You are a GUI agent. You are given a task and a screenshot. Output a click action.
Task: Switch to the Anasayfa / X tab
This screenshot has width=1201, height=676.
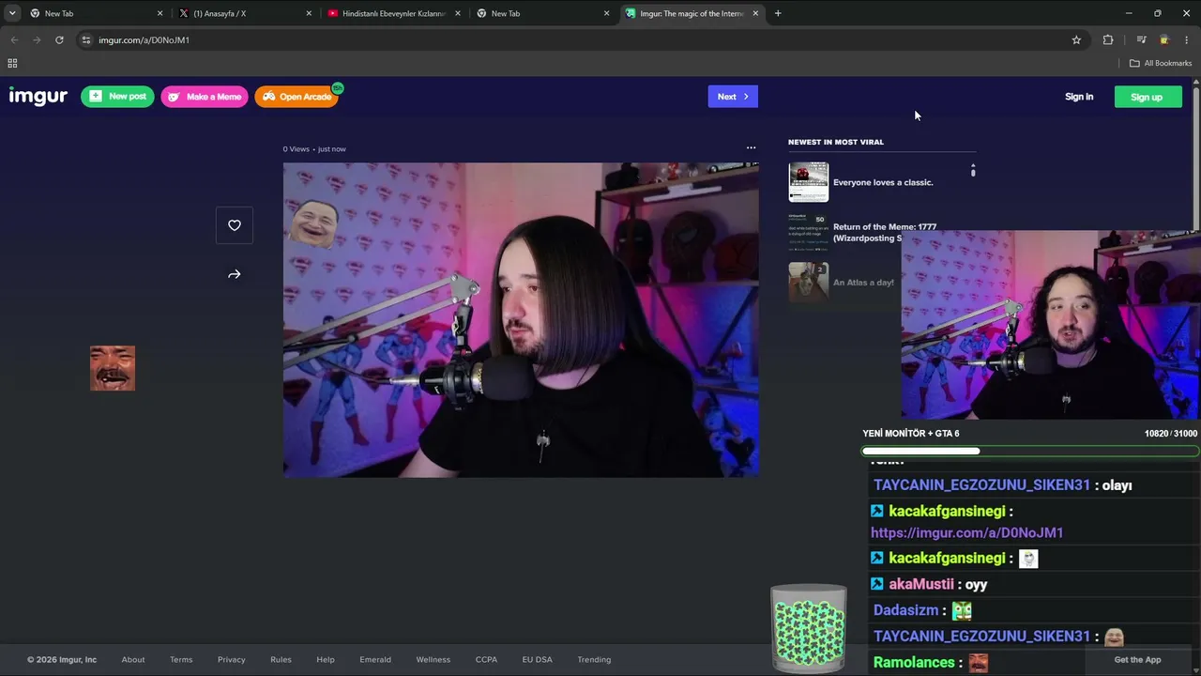[245, 13]
